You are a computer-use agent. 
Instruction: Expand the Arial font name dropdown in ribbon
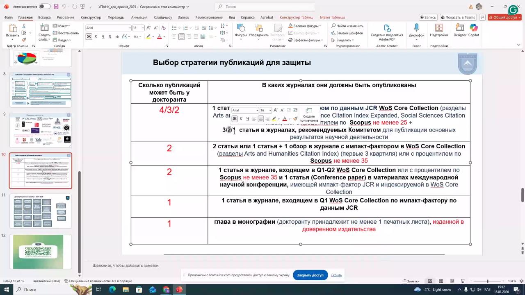point(130,28)
